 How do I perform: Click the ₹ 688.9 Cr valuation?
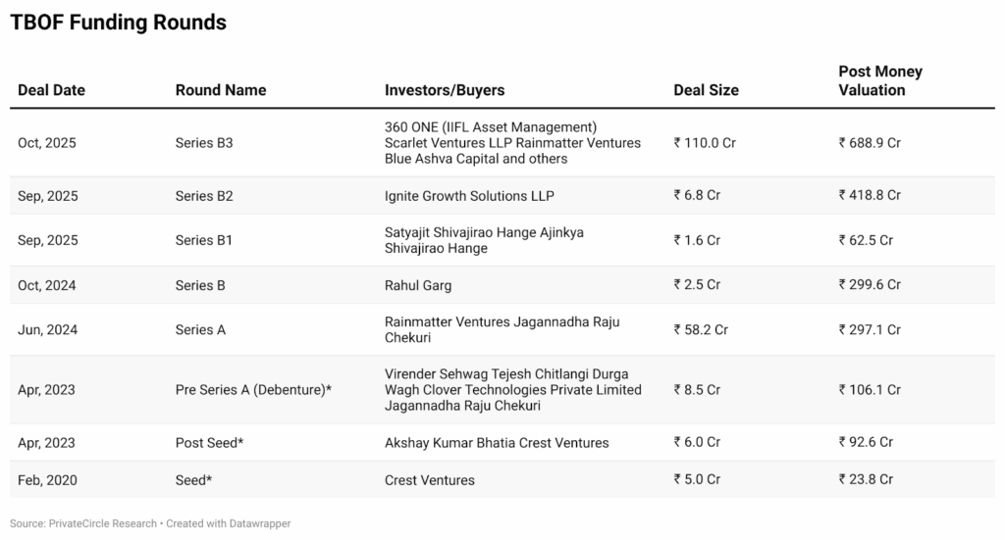870,143
